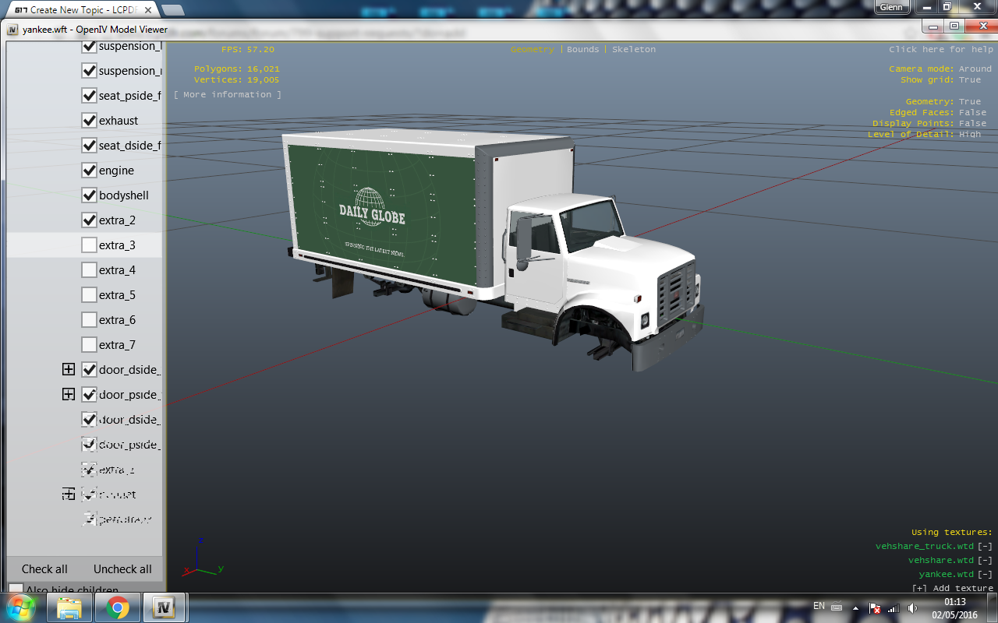Screen dimensions: 998x623
Task: Toggle the Display Points: False setting
Action: point(929,123)
